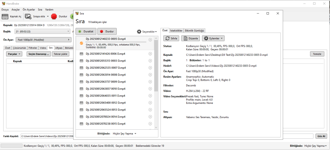Screen dimensions: 330x150
Task: Open the Eylemler dropdown menu
Action: pos(213,38)
